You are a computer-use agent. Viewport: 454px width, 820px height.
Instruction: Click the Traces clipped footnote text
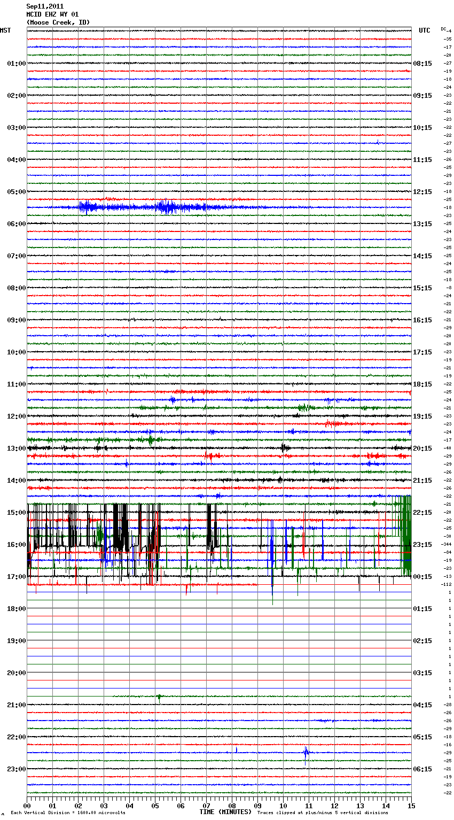click(323, 813)
